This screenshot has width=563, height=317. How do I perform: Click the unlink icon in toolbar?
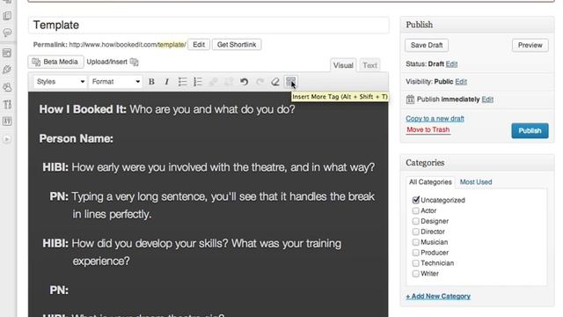click(229, 82)
